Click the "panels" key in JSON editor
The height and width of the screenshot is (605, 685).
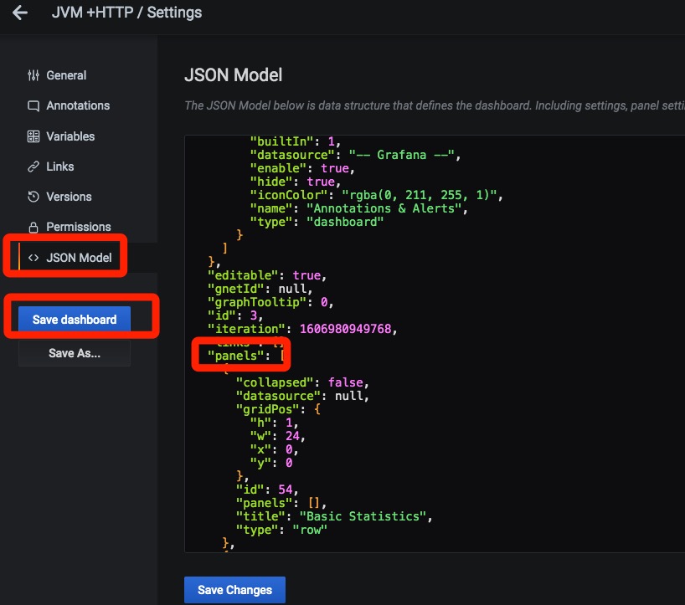pos(235,356)
